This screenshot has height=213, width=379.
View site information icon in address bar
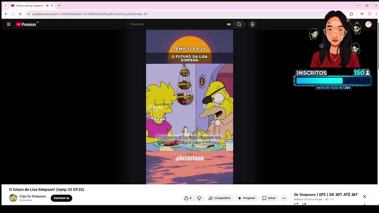point(28,14)
